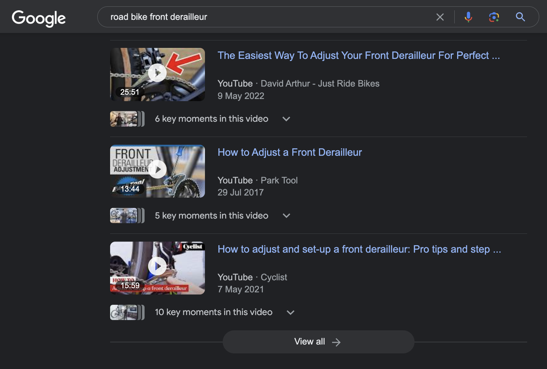Expand the 10 key moments chevron
Image resolution: width=547 pixels, height=369 pixels.
(291, 313)
